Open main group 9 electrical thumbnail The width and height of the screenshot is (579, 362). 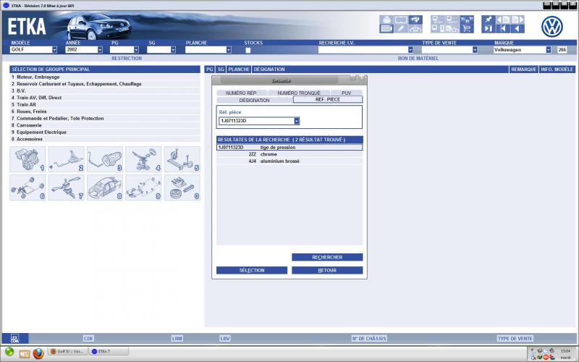coord(143,188)
